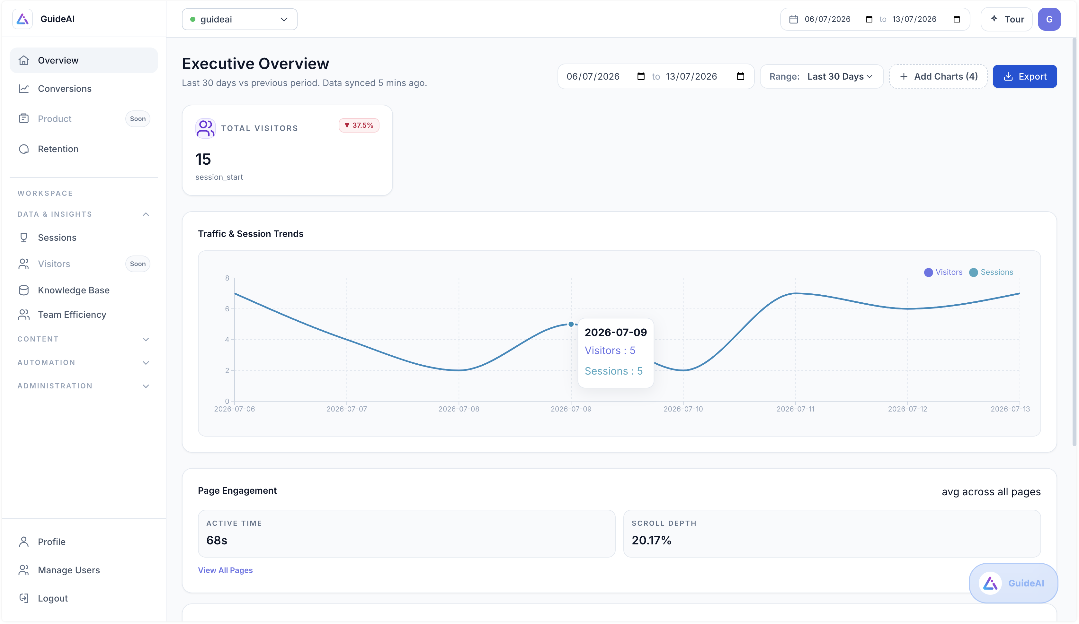Open the Retention page

[x=84, y=149]
